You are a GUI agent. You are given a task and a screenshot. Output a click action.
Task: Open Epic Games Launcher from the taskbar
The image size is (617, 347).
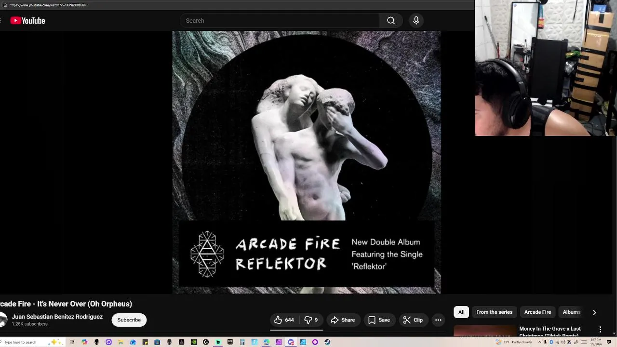(x=230, y=342)
